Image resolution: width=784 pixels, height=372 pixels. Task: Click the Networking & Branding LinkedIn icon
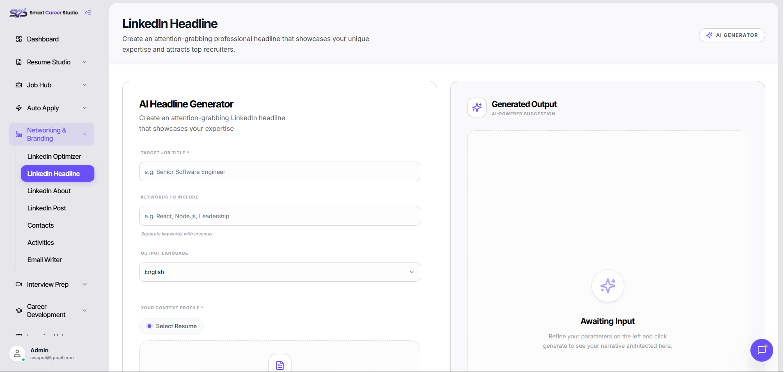coord(19,134)
